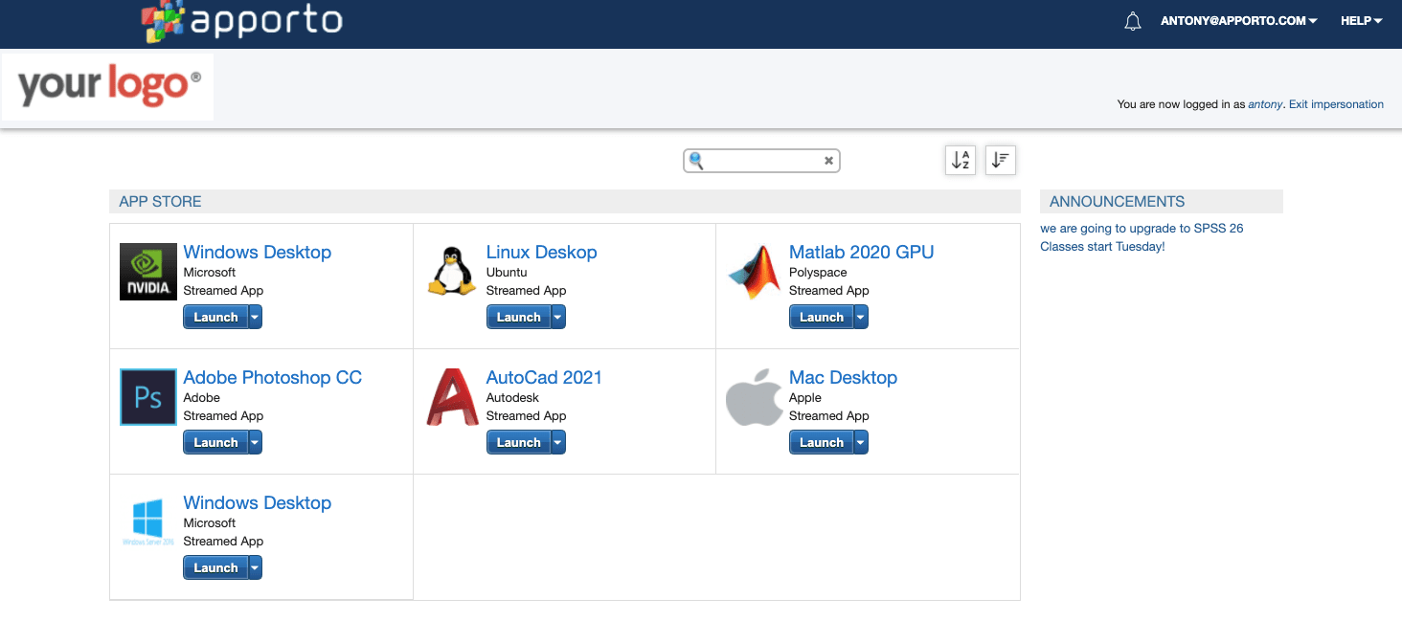Viewport: 1402px width, 621px height.
Task: Click the AutoCad 2021 red icon
Action: coord(452,397)
